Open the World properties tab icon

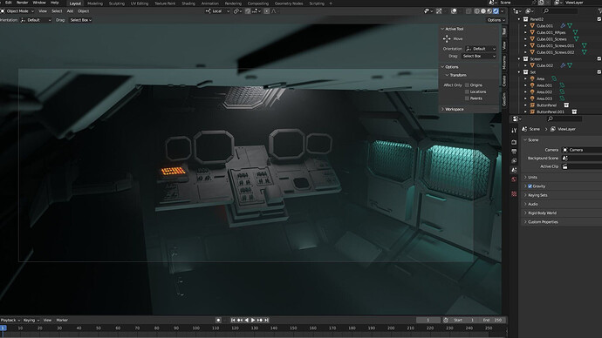[514, 179]
